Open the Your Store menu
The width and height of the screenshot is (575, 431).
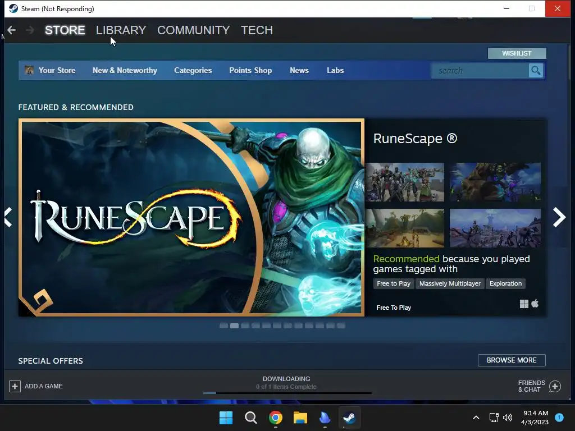pyautogui.click(x=57, y=70)
